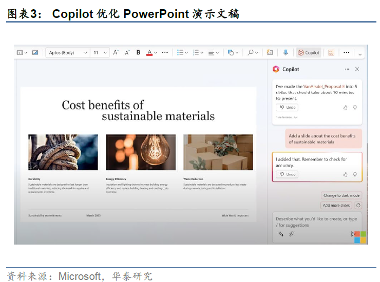Screen dimensions: 380x282
Task: Open the toolbar overflow ellipsis
Action: coord(346,52)
